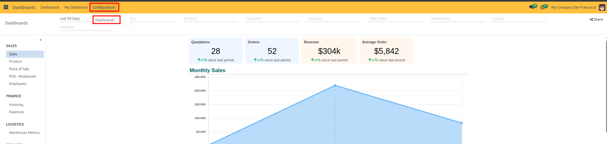Click the SALES section header

[x=11, y=46]
